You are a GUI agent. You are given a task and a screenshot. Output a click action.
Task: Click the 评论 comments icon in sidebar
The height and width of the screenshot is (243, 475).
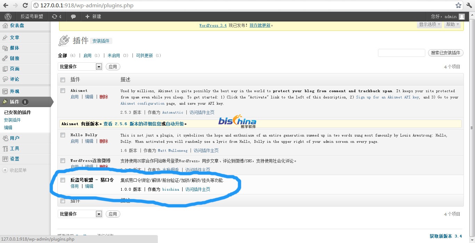click(5, 79)
